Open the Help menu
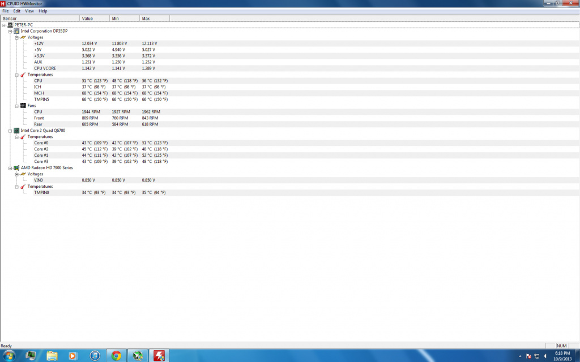The height and width of the screenshot is (362, 580). coord(43,11)
